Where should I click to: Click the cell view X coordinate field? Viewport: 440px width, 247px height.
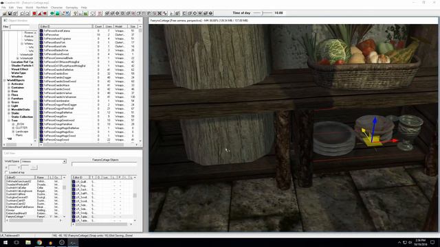coord(12,167)
